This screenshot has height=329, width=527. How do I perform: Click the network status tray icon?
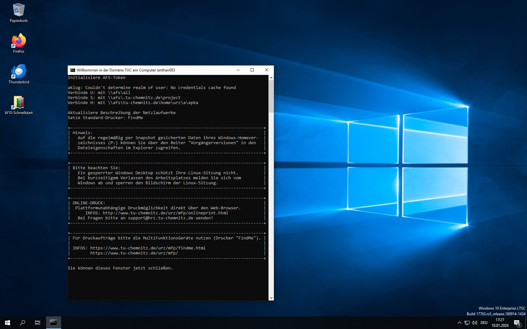[x=467, y=323]
